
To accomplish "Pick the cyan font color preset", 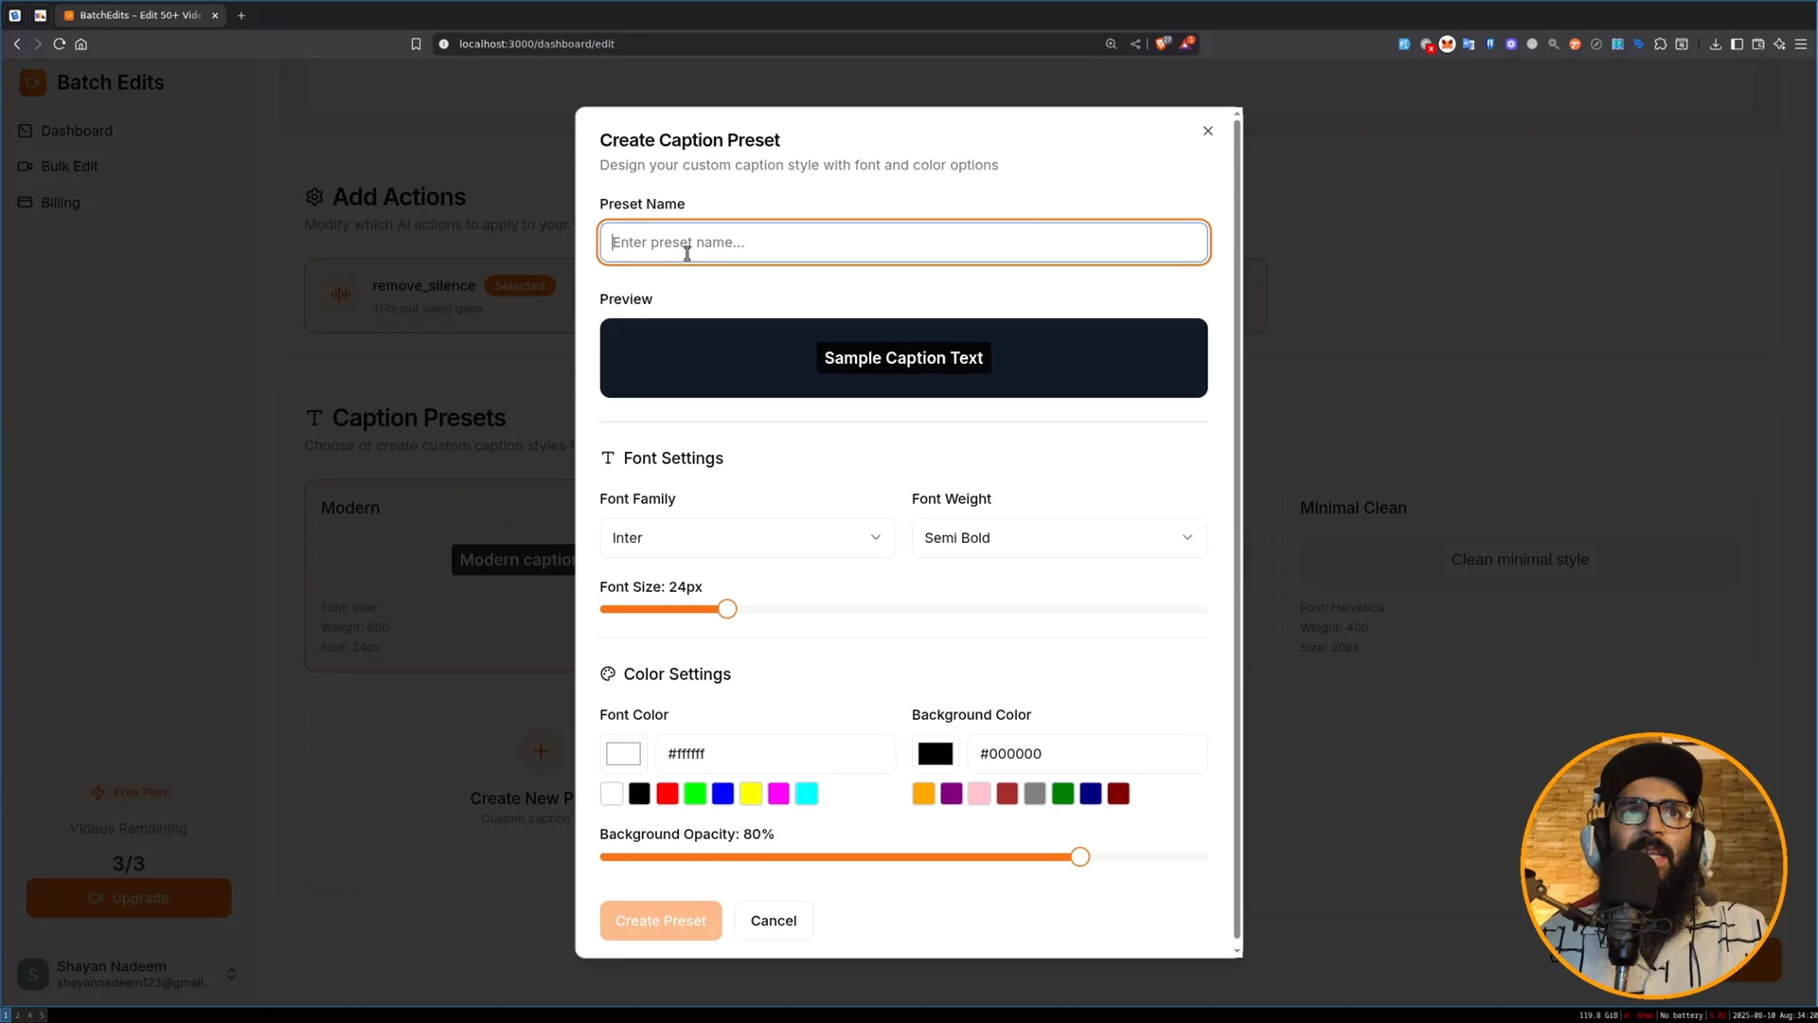I will click(807, 794).
